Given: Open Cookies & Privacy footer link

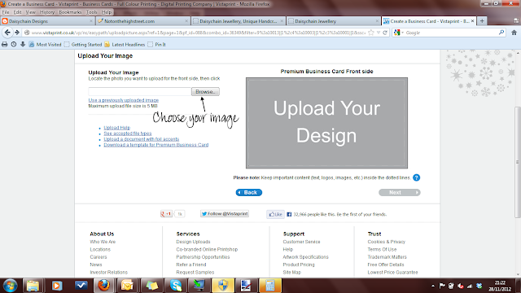Looking at the screenshot, I should pyautogui.click(x=386, y=242).
